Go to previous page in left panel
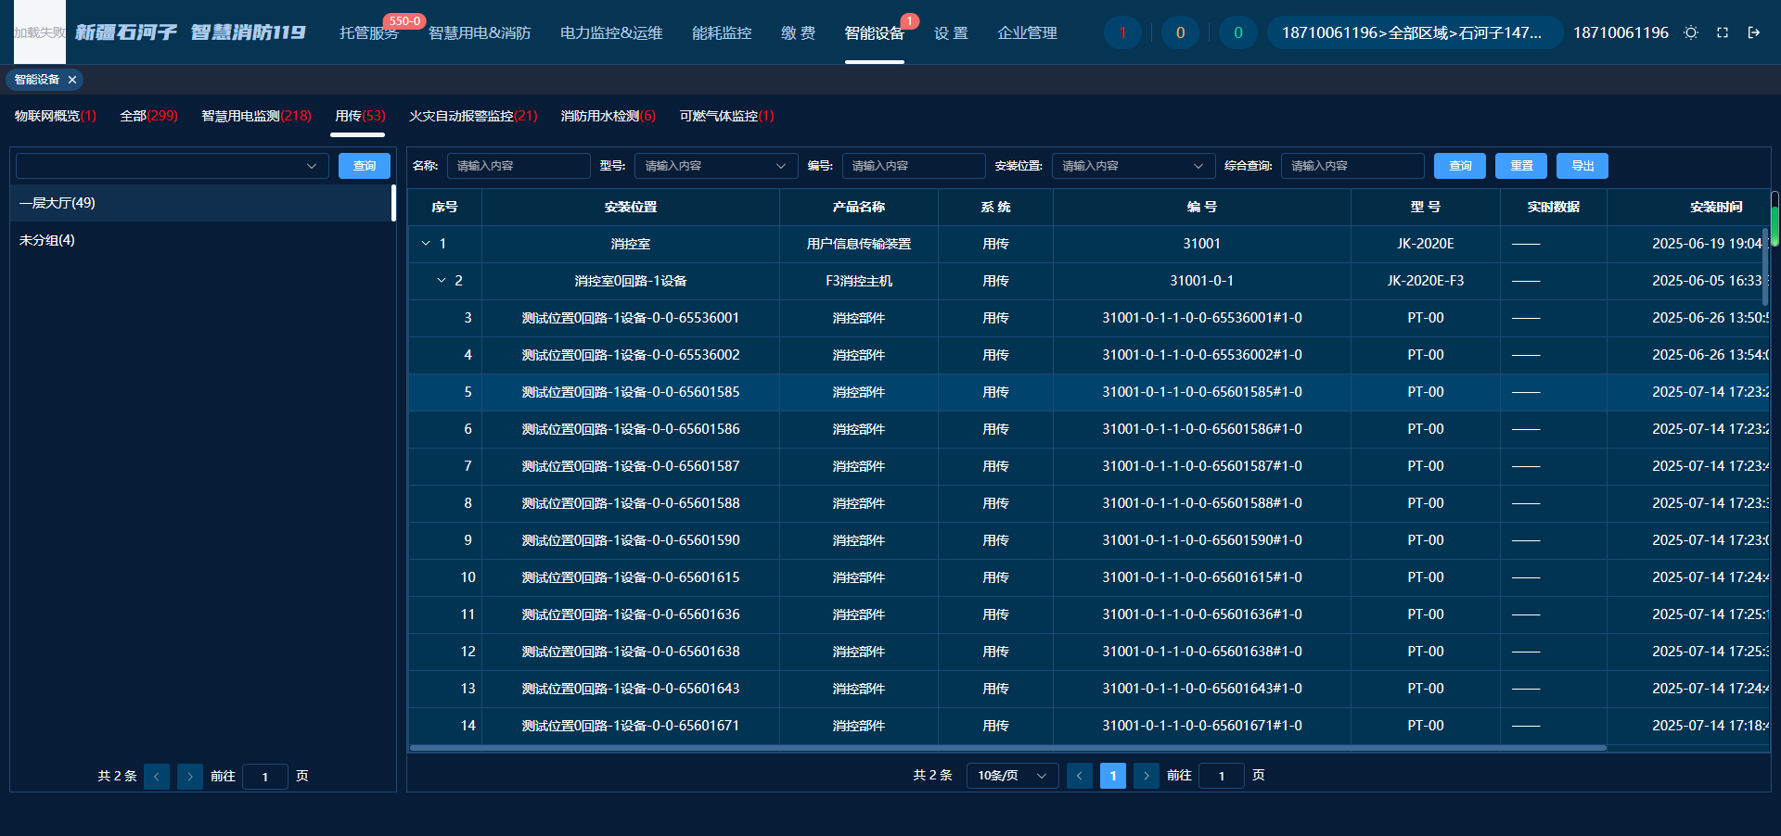This screenshot has height=836, width=1781. [x=157, y=777]
